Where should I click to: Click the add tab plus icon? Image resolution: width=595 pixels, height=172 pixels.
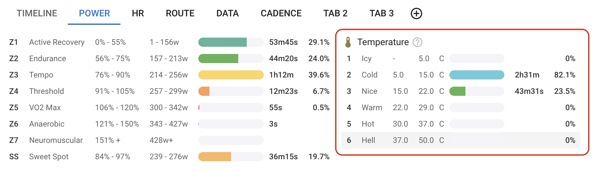pos(416,13)
